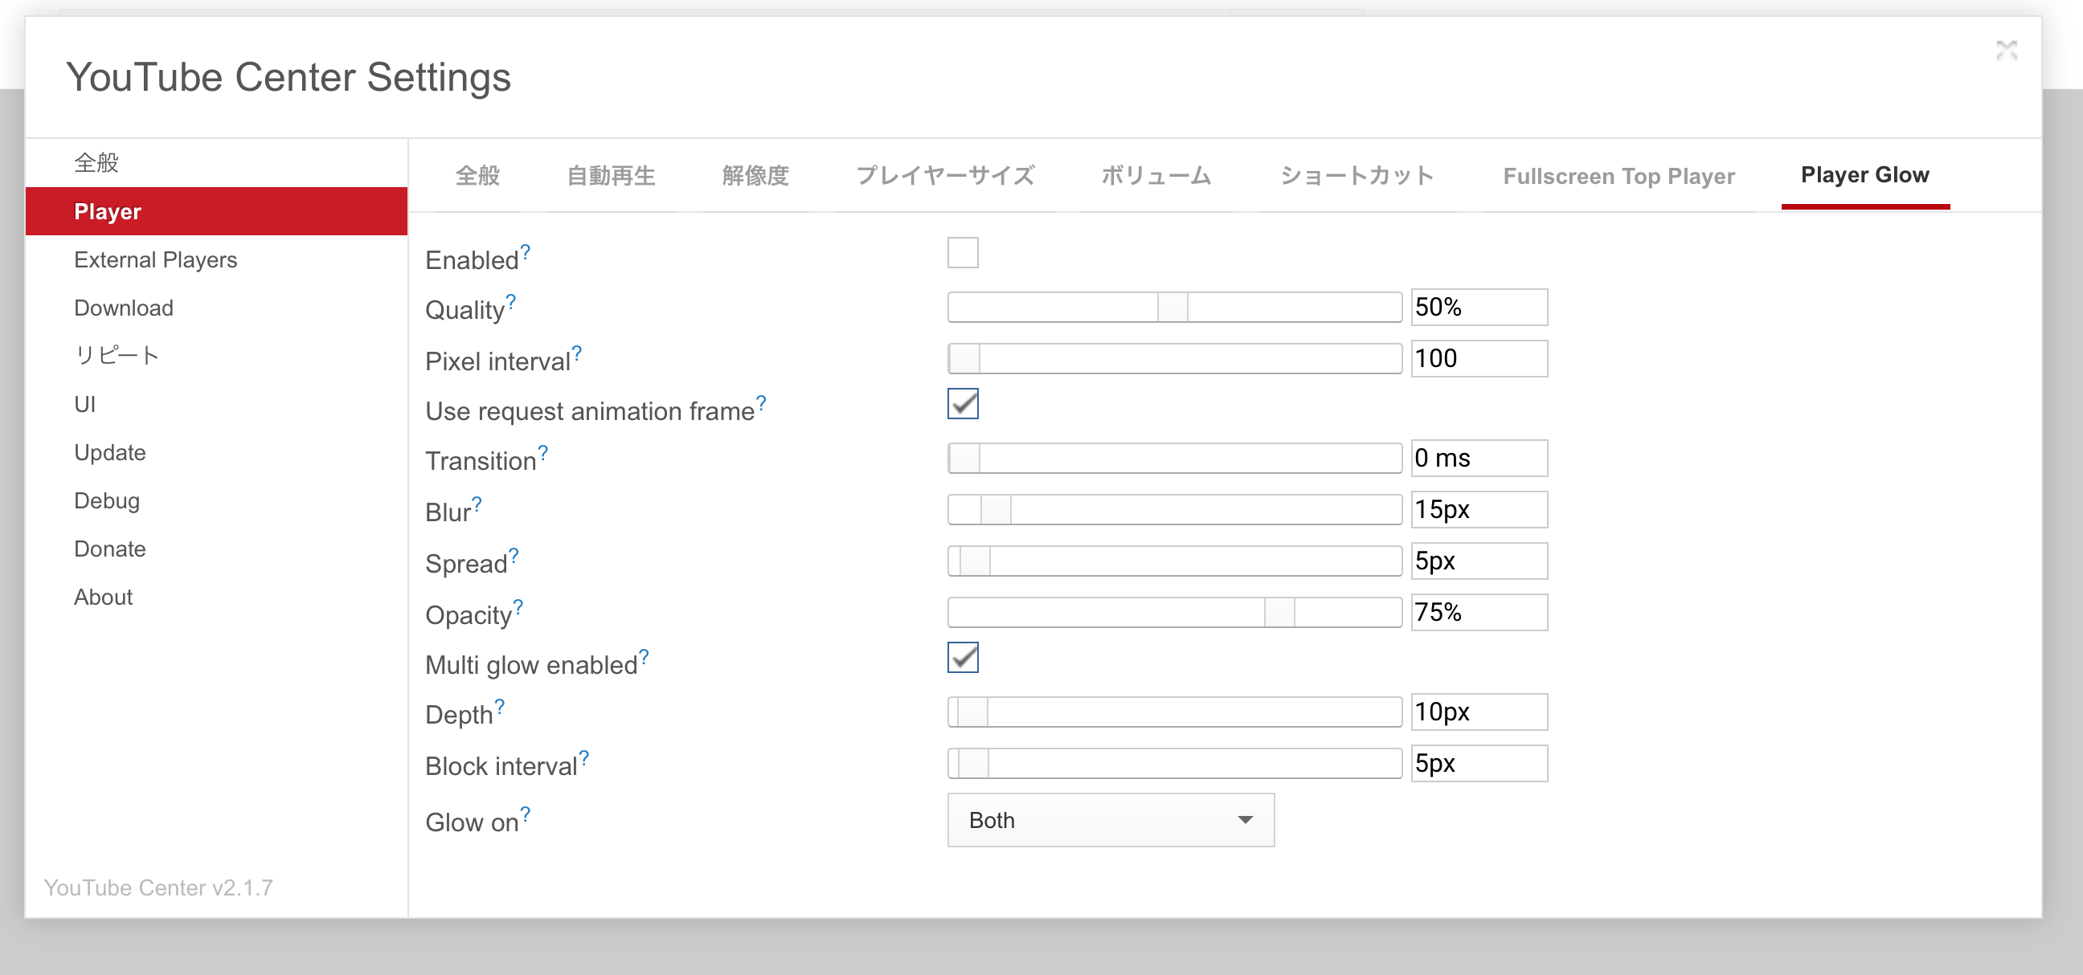Uncheck Use request animation frame
Viewport: 2083px width, 975px height.
(963, 403)
